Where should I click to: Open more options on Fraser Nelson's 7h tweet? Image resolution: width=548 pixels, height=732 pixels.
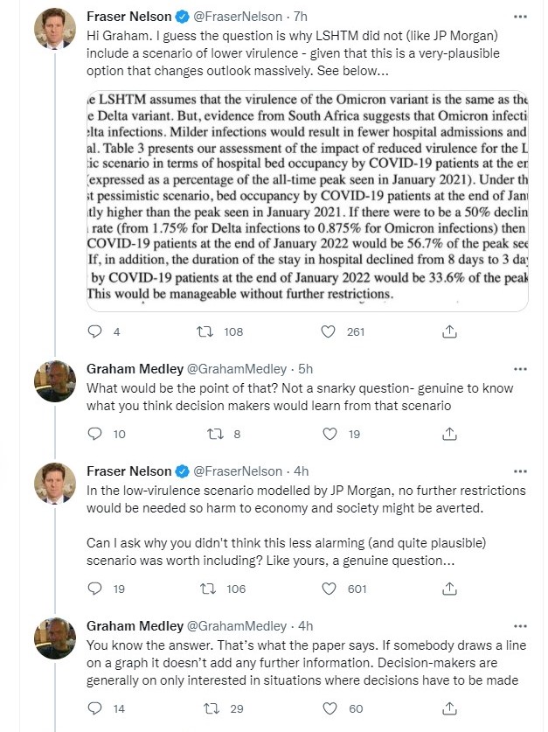point(521,16)
